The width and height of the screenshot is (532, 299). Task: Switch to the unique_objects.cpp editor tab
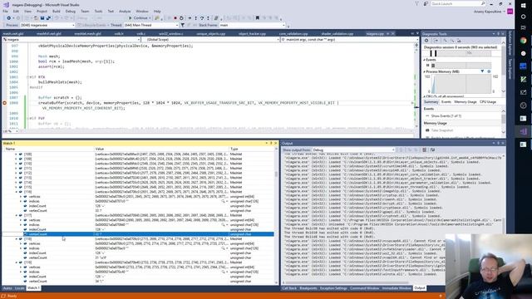coord(210,34)
